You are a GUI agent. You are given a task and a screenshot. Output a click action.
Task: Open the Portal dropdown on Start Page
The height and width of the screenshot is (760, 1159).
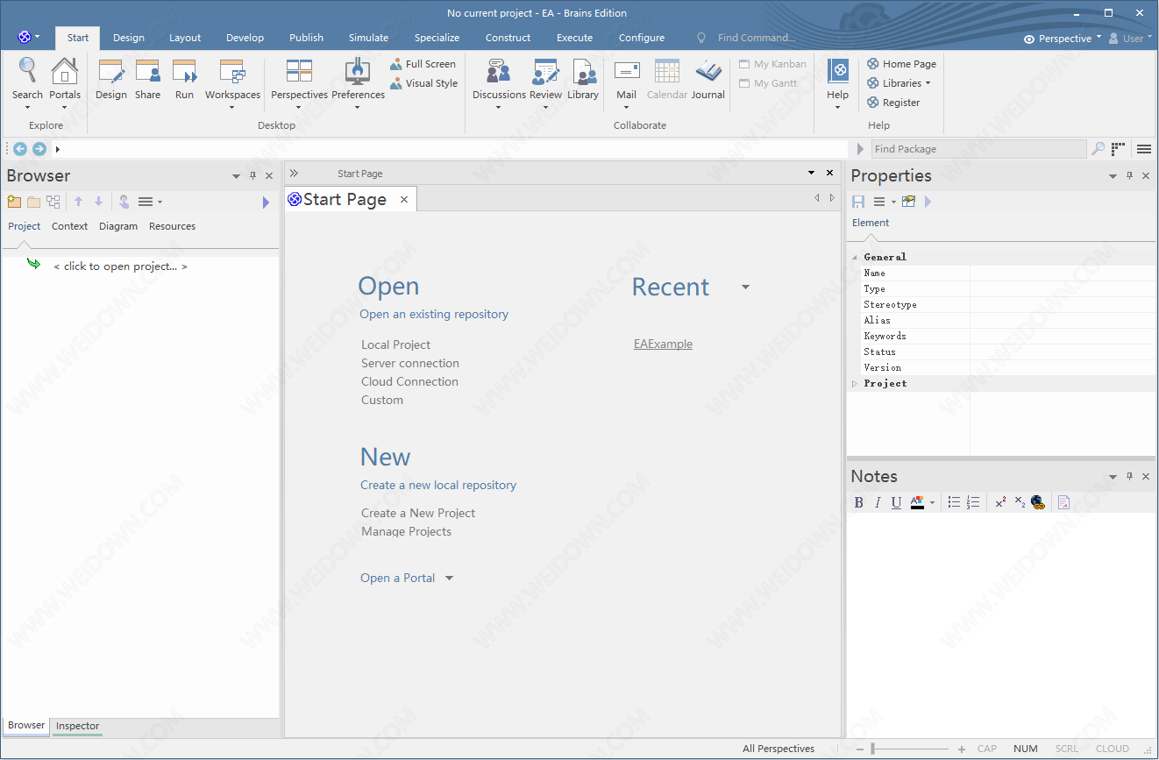[x=450, y=578]
